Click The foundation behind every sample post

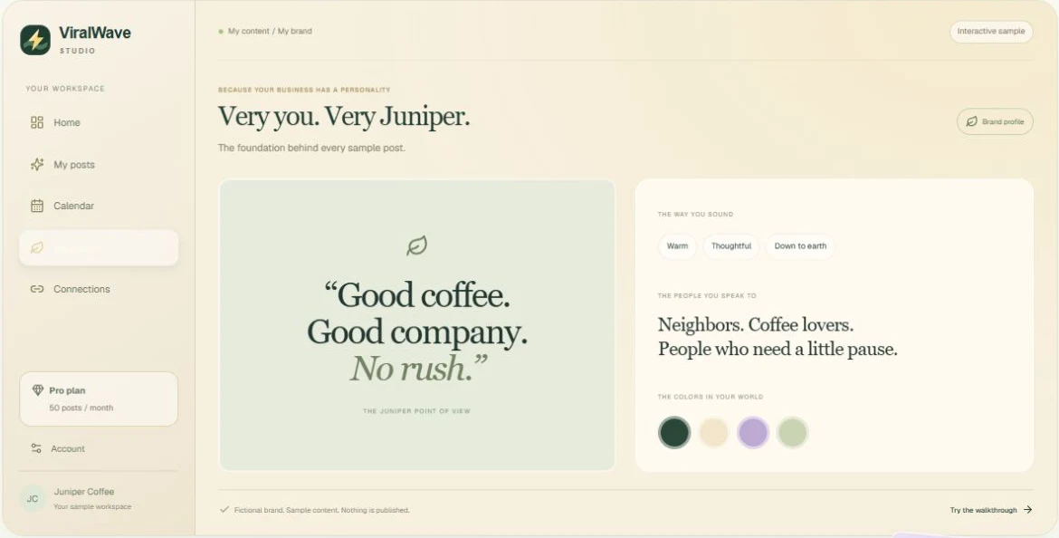pyautogui.click(x=311, y=148)
